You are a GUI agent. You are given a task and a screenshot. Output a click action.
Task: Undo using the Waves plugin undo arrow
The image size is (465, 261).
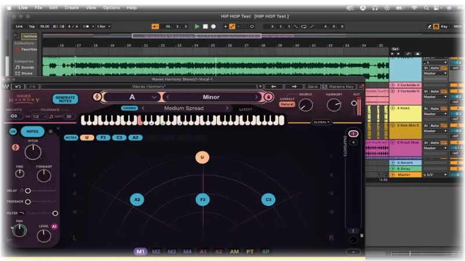[x=18, y=87]
